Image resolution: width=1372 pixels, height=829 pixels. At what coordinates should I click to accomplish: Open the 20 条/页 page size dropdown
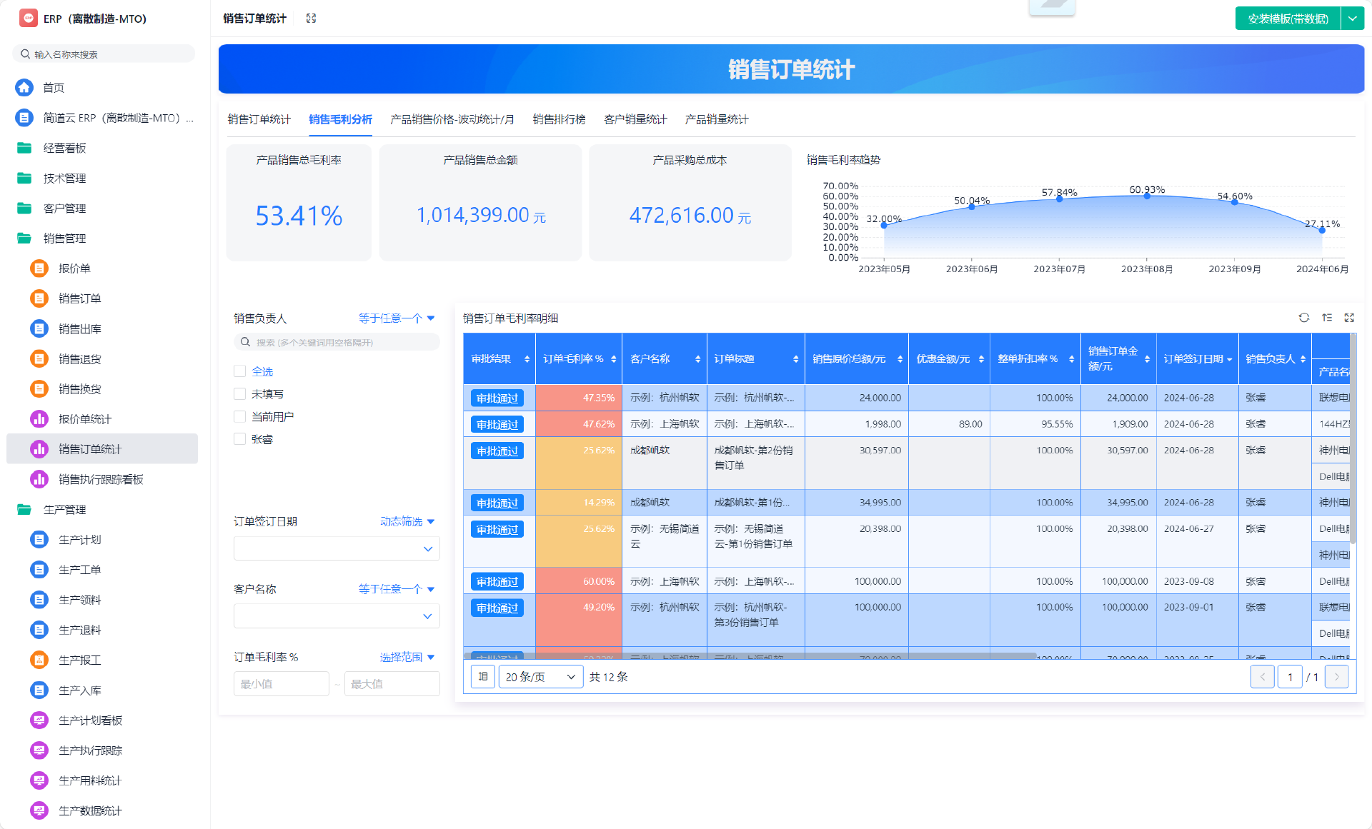tap(540, 677)
